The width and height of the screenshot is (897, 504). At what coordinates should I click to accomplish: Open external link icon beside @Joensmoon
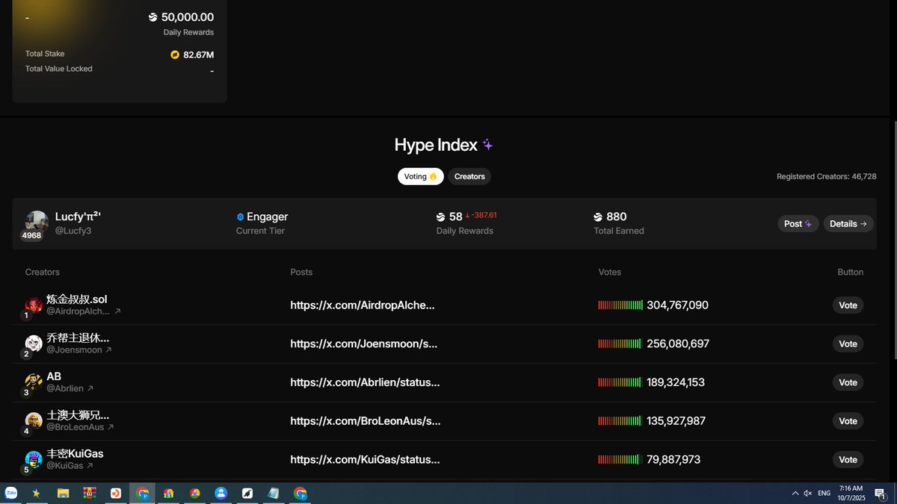[x=108, y=350]
